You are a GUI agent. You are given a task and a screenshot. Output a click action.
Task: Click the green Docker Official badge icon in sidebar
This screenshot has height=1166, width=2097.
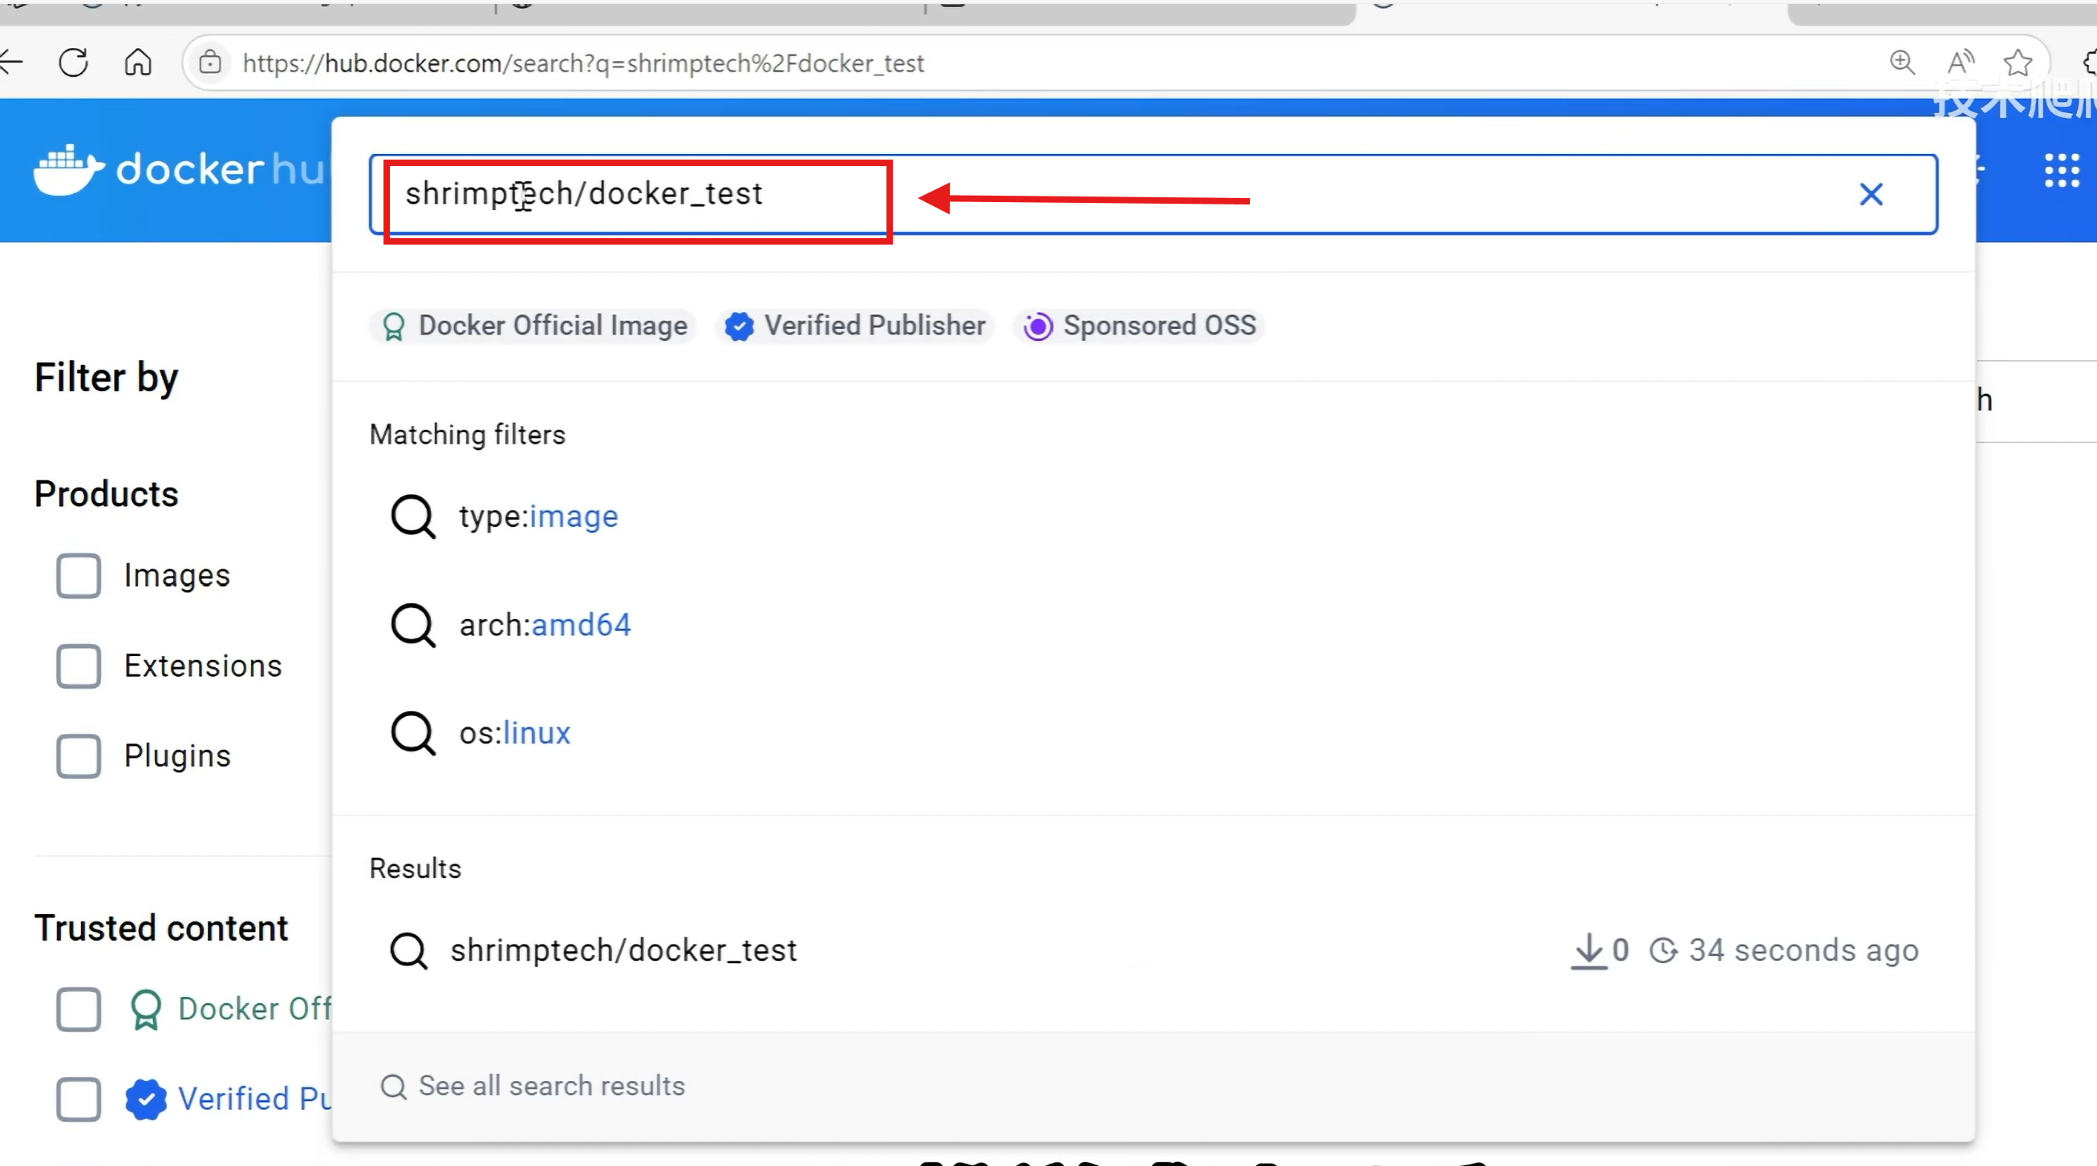click(147, 1010)
